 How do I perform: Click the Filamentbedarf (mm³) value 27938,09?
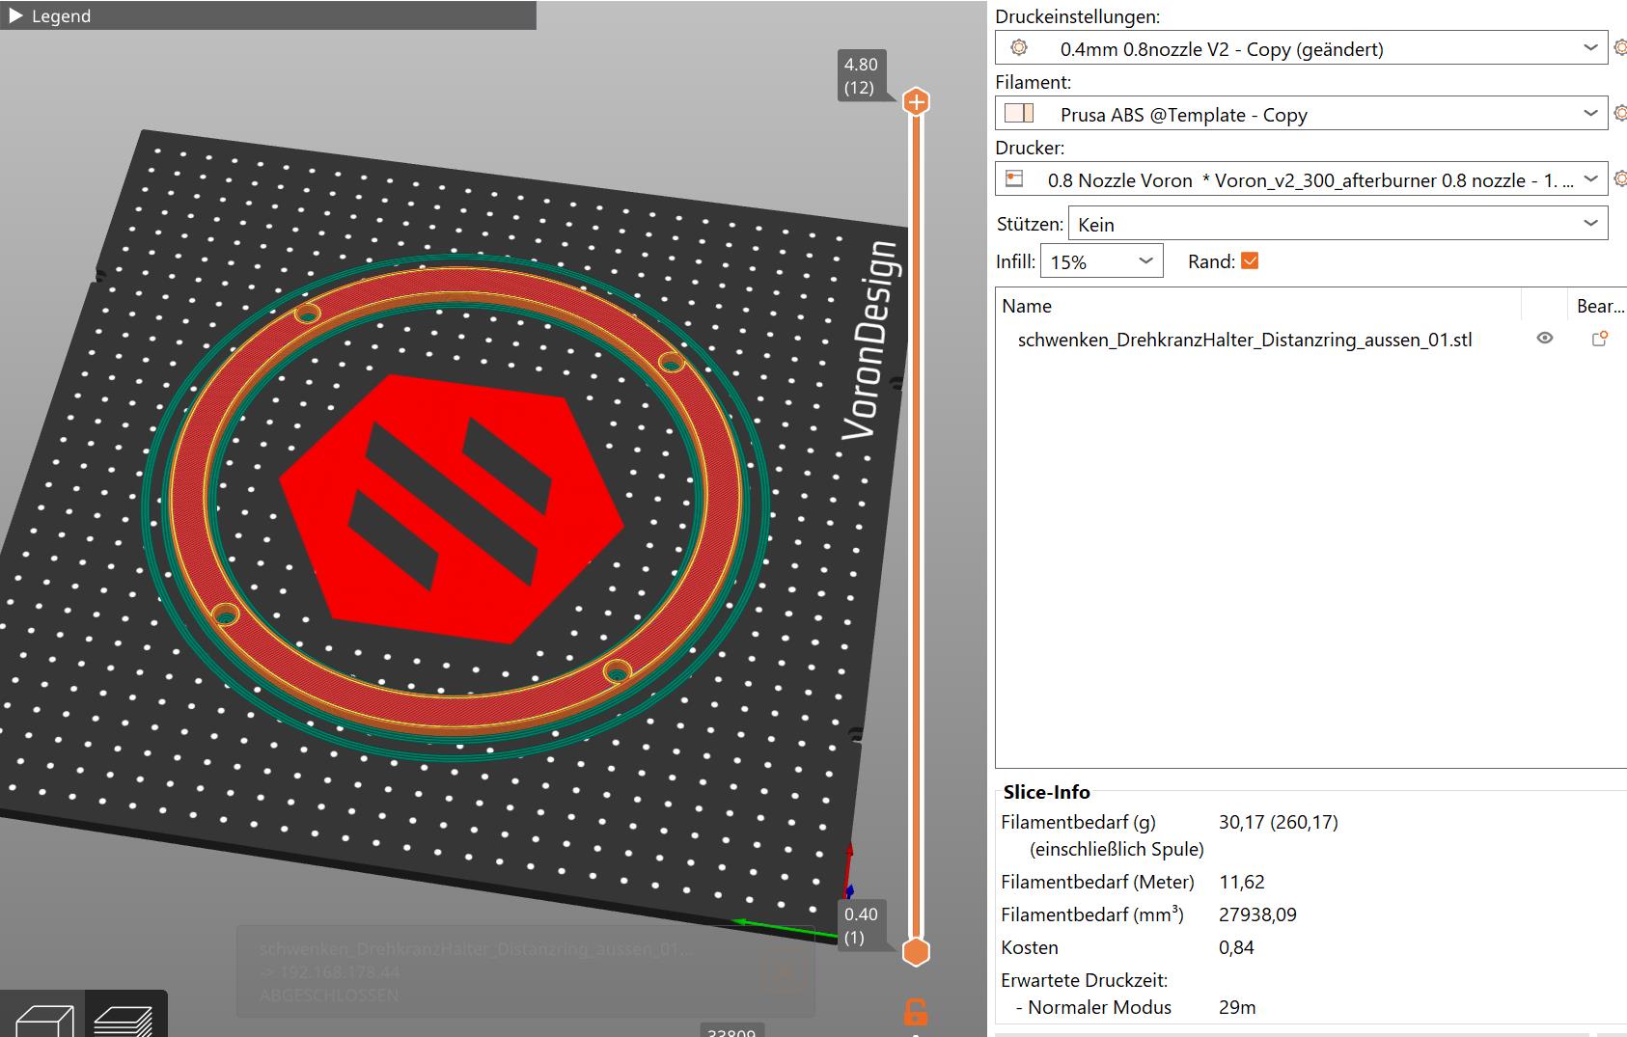coord(1257,914)
